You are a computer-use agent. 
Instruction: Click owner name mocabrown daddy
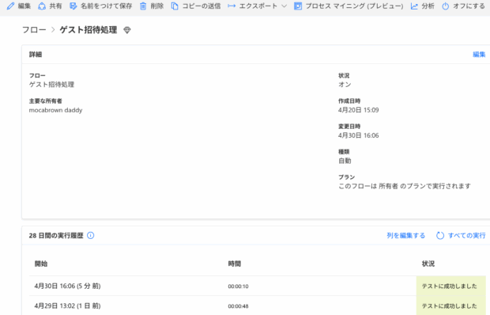[x=55, y=110]
